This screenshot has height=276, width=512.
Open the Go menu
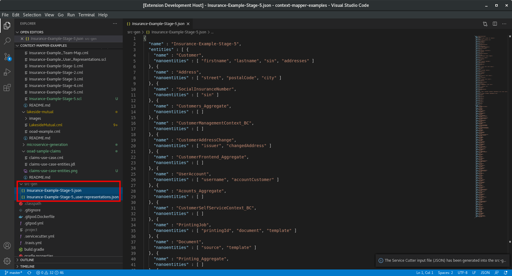click(x=61, y=15)
